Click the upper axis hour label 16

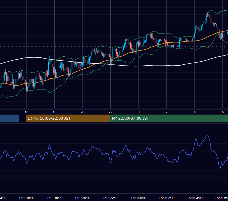tap(26, 112)
